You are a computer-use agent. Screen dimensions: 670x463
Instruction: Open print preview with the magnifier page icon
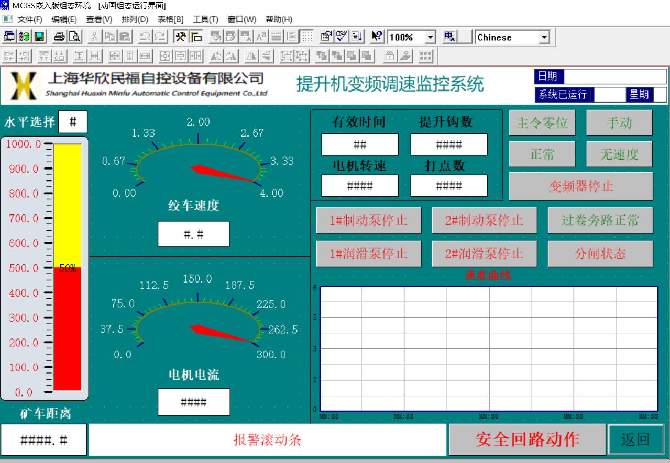[x=74, y=37]
